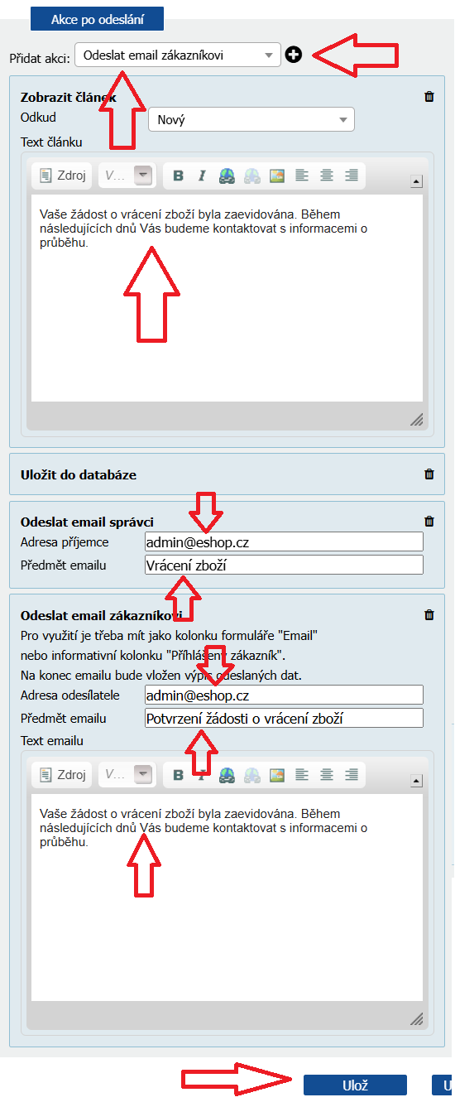Insert image in Text emailu editor
Image resolution: width=455 pixels, height=1102 pixels.
pyautogui.click(x=277, y=775)
